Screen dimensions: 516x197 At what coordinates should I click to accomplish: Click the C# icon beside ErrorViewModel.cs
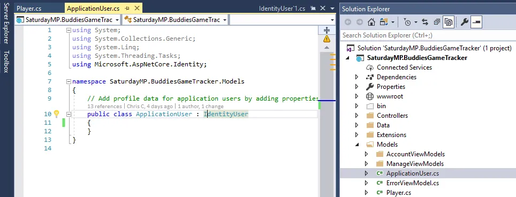point(380,183)
